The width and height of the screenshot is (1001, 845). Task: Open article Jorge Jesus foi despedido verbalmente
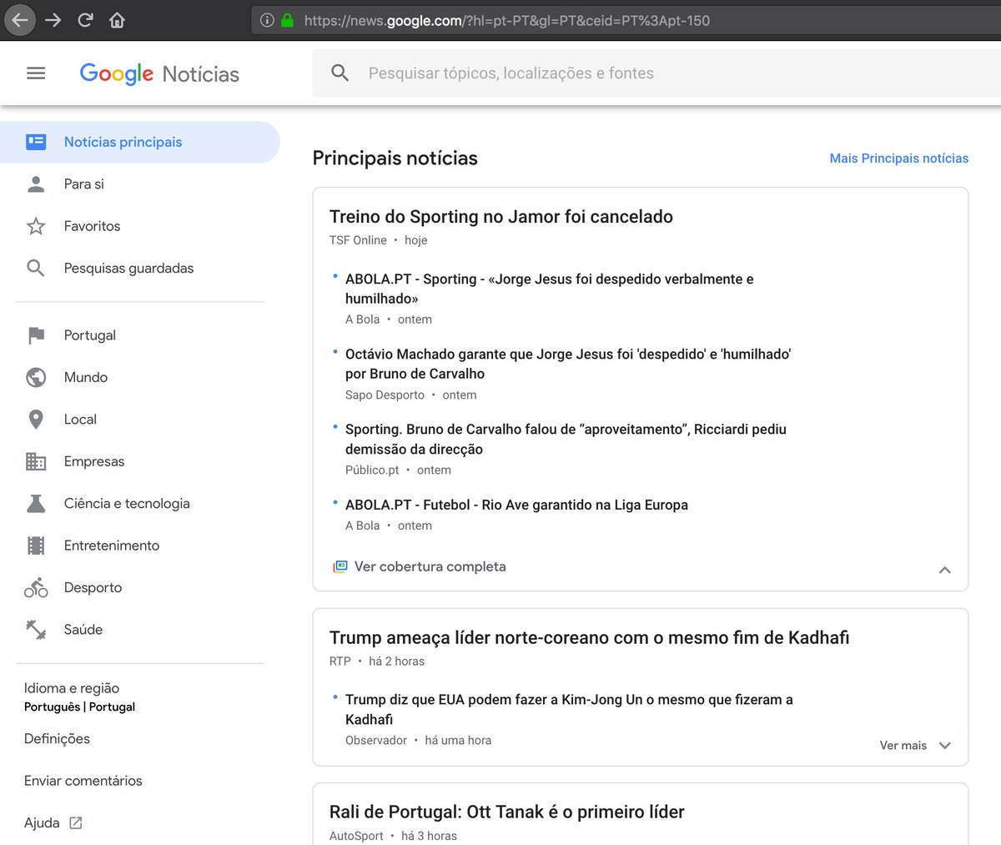coord(549,289)
